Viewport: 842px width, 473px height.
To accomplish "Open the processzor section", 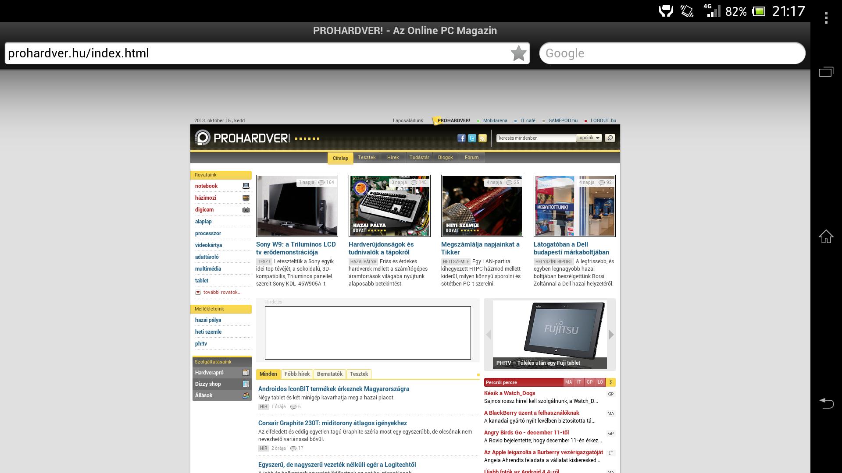I will 208,233.
